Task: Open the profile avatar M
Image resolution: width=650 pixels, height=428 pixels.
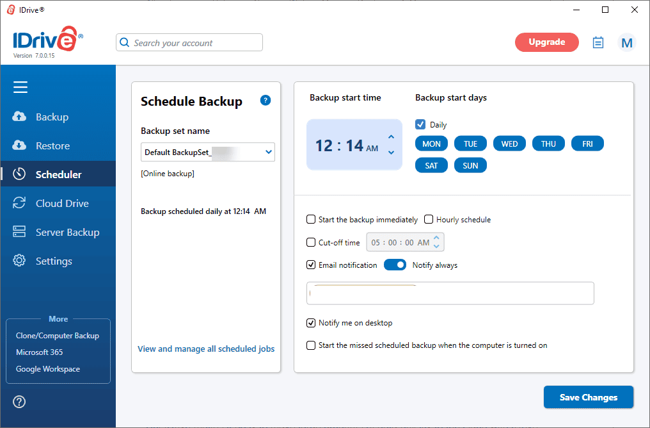Action: pos(627,42)
